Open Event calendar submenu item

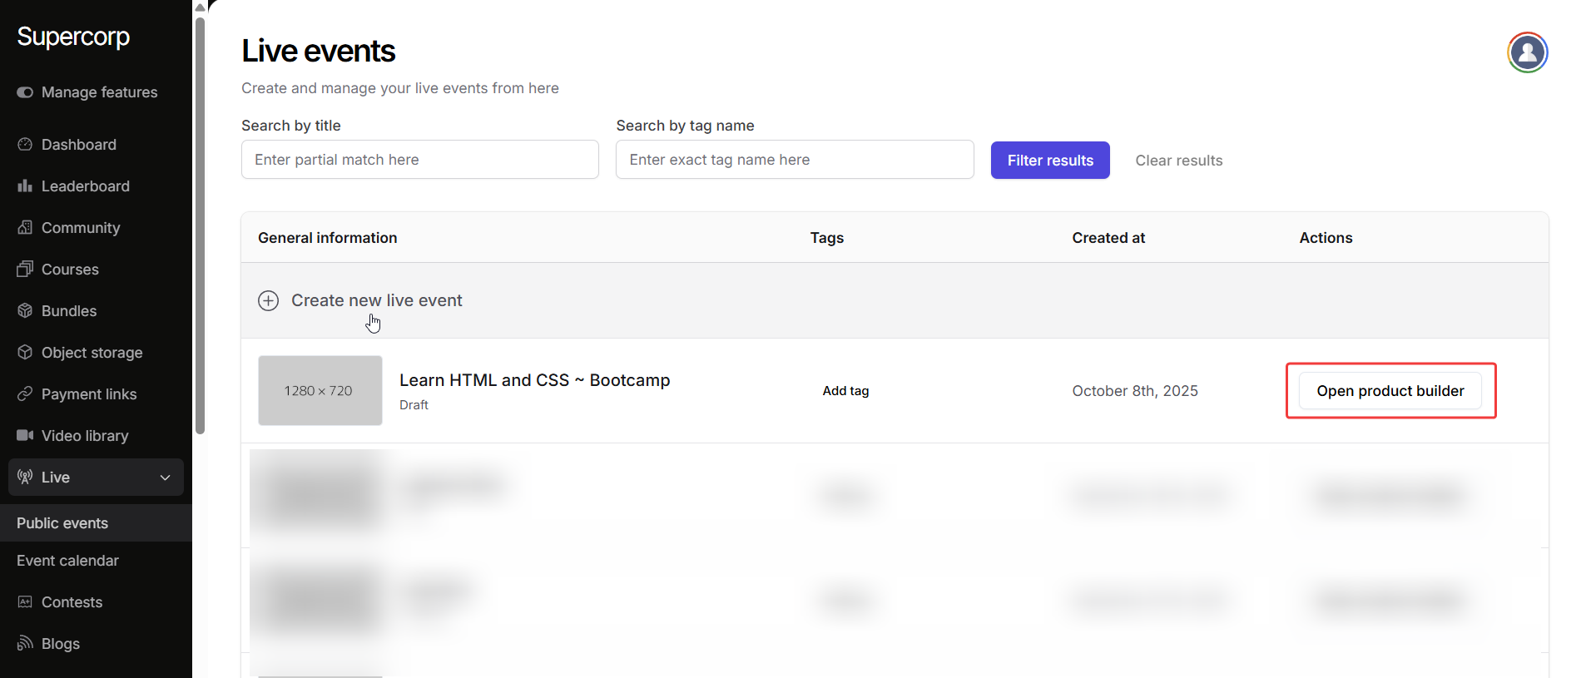point(67,561)
